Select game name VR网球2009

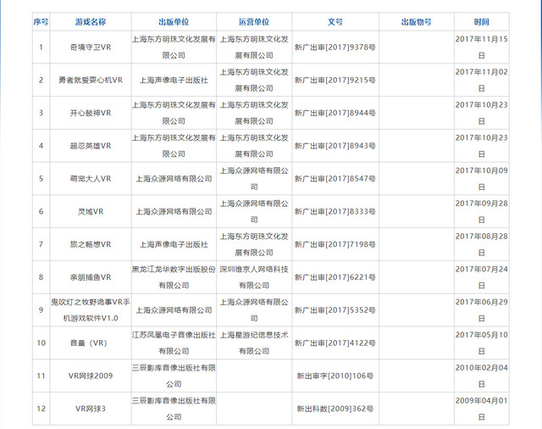click(91, 376)
